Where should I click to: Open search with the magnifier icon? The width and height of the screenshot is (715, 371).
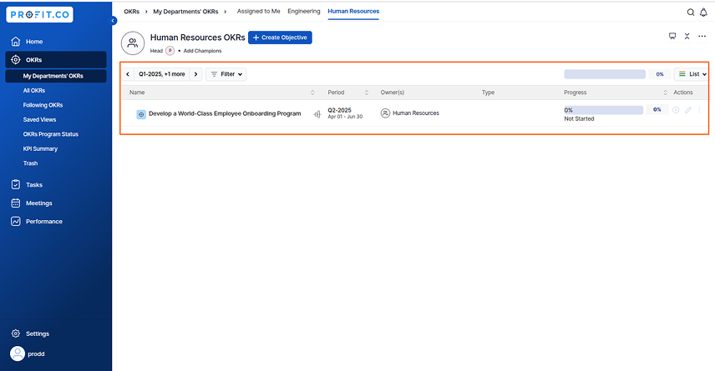pos(691,13)
